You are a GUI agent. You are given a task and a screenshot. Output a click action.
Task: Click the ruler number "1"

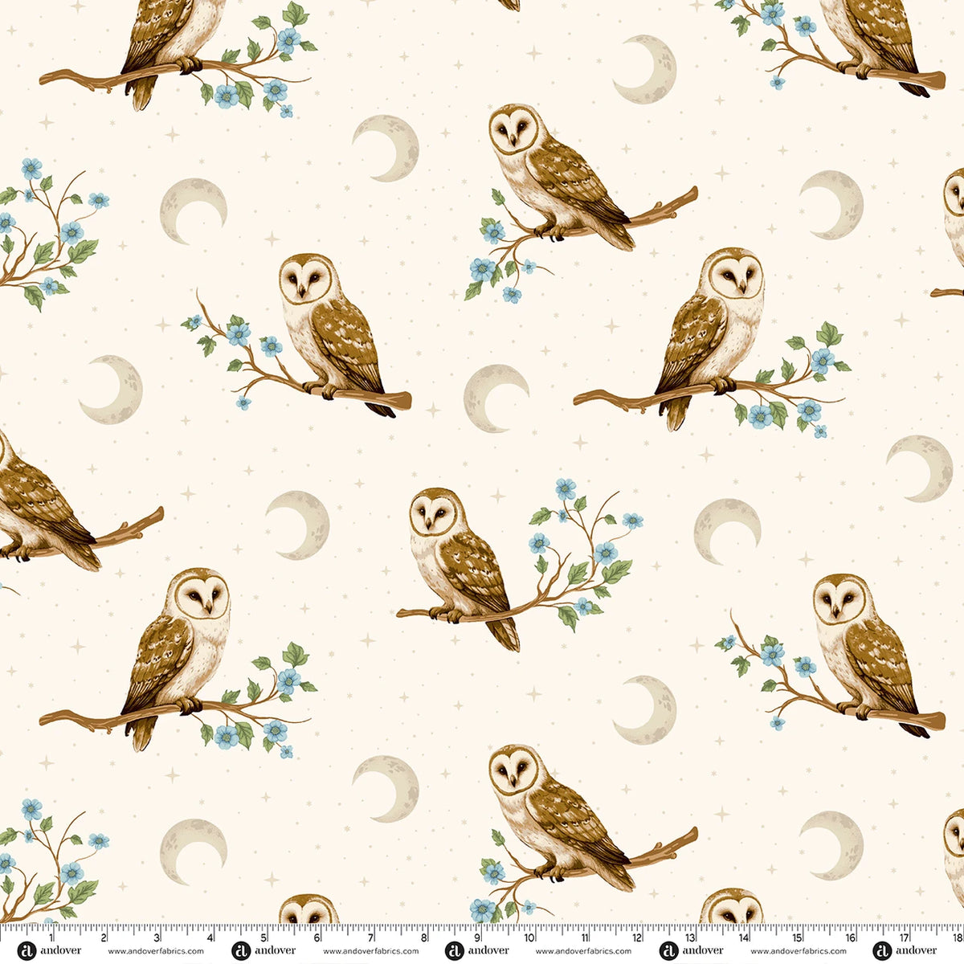pyautogui.click(x=52, y=936)
